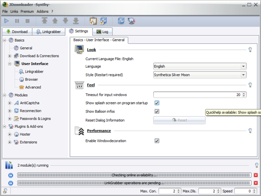
Task: Click the Reset dialog information button
Action: pyautogui.click(x=179, y=120)
